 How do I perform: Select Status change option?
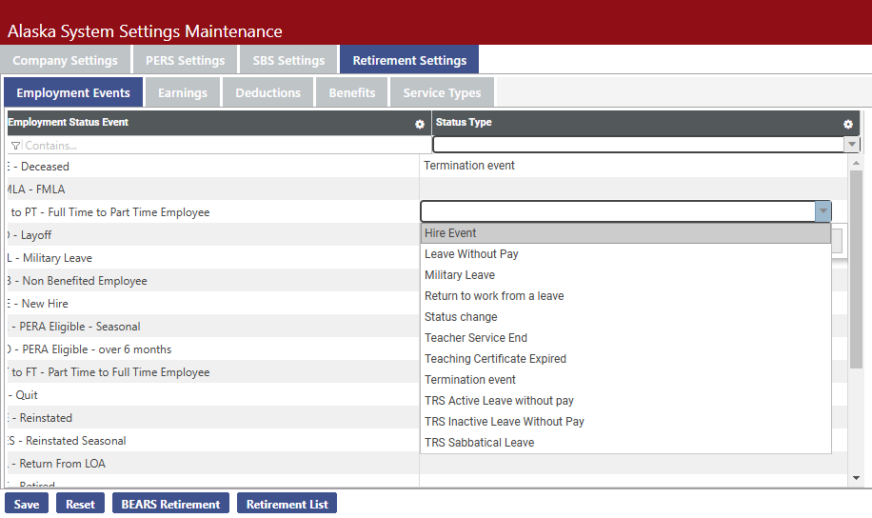[x=625, y=317]
